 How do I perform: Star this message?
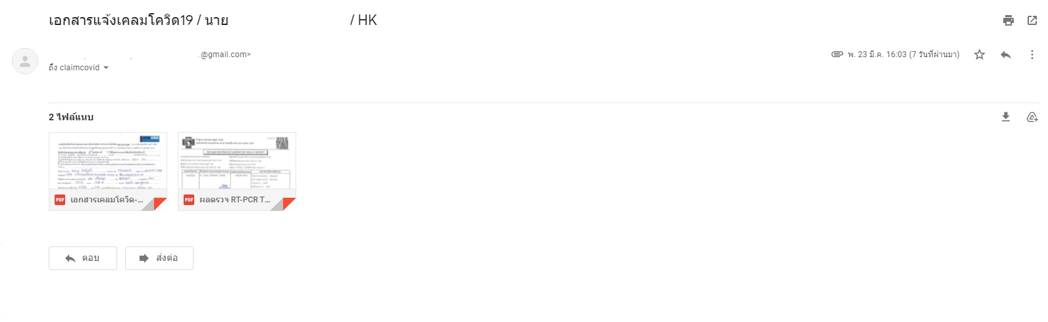980,55
